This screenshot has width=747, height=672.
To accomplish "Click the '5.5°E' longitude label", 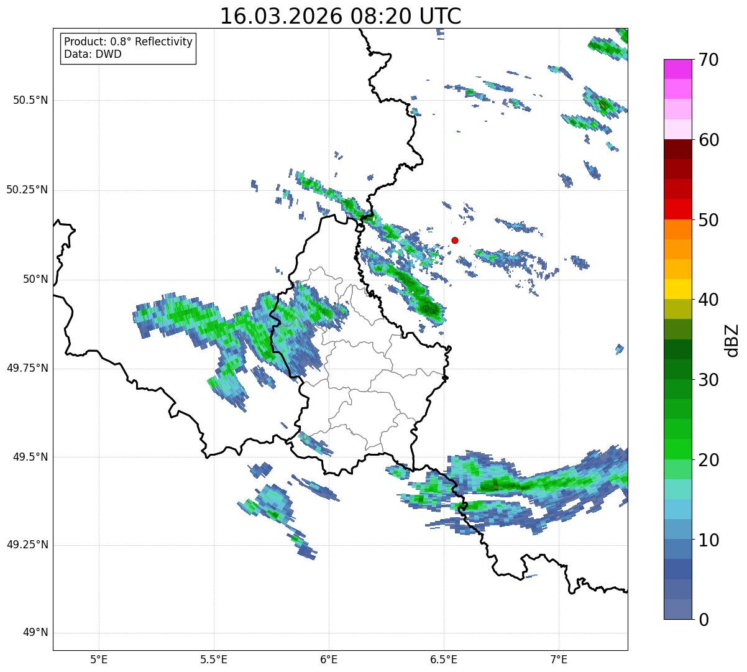I will [x=214, y=660].
